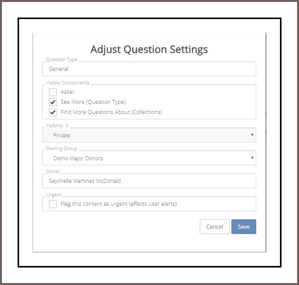Click the Urgent section label
299x285 pixels.
pyautogui.click(x=54, y=195)
